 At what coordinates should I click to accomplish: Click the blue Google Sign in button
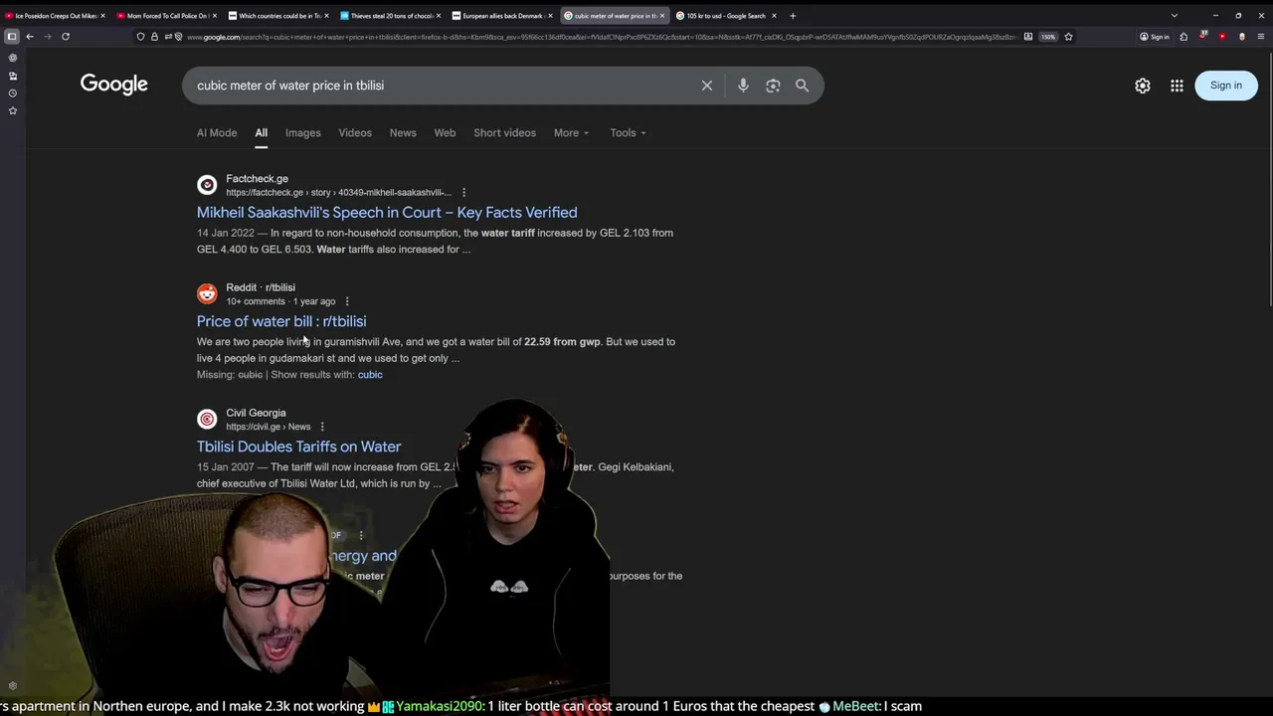(1226, 86)
